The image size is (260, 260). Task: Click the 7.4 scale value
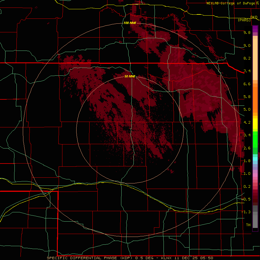(x=247, y=71)
